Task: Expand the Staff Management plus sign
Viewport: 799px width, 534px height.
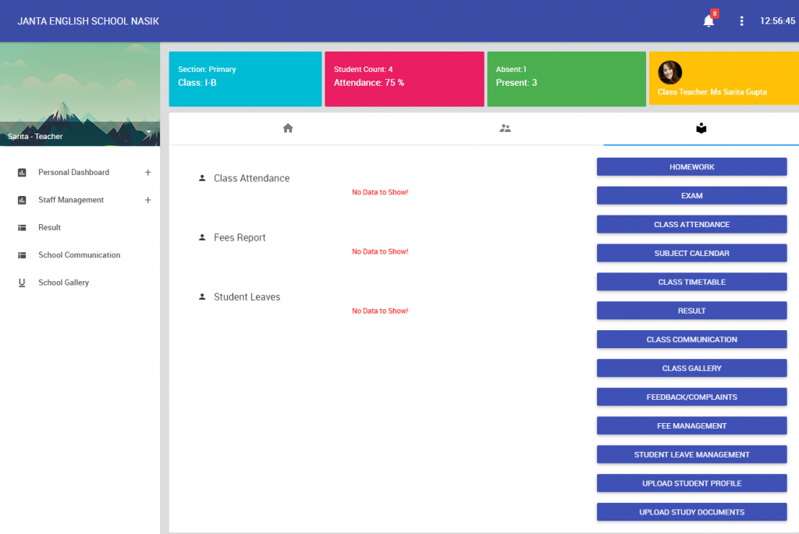Action: coord(147,200)
